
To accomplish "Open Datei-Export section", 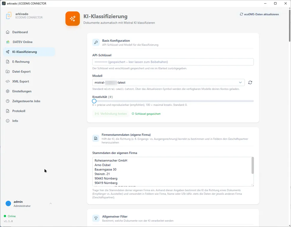I will click(x=29, y=71).
